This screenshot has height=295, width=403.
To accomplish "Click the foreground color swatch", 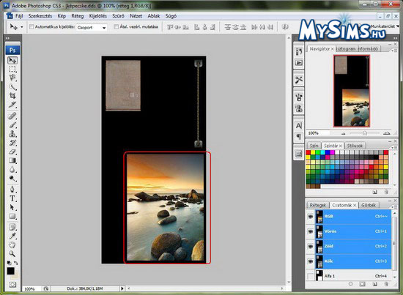I will coord(10,271).
